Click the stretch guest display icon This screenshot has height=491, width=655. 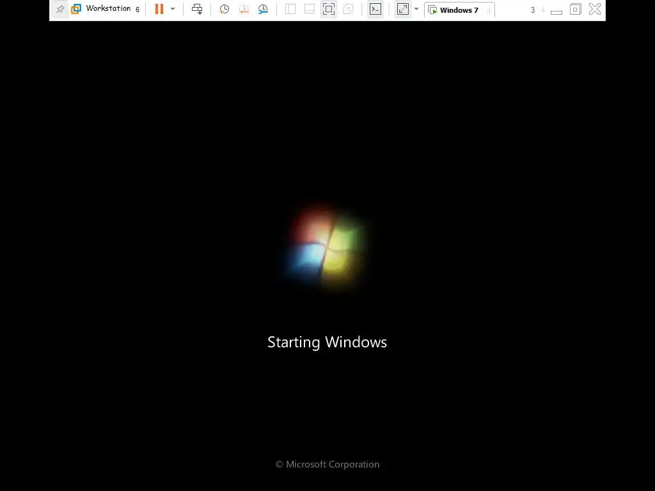click(x=403, y=9)
